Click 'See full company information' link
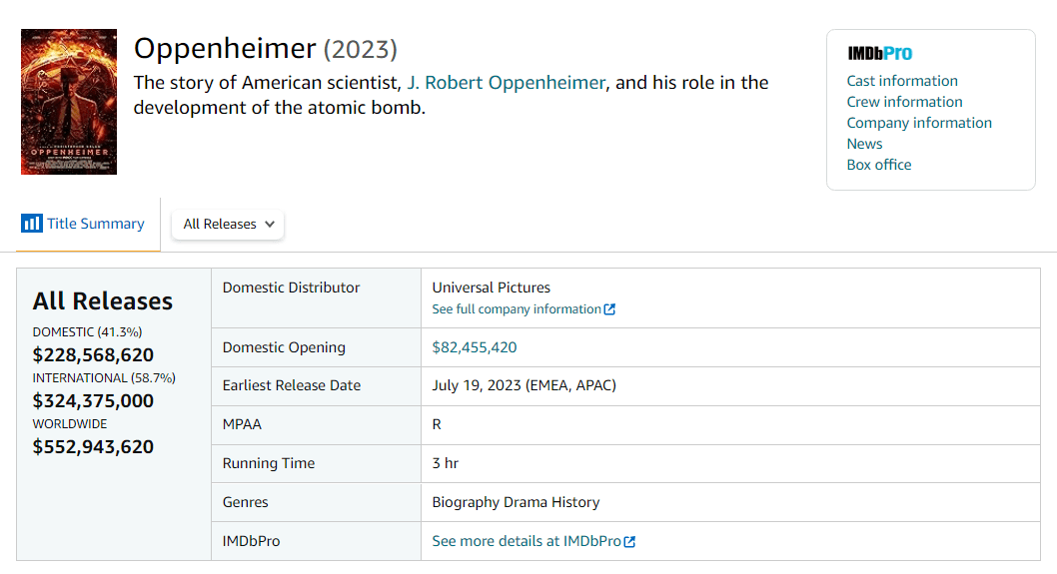Screen dimensions: 1057x574 [517, 309]
